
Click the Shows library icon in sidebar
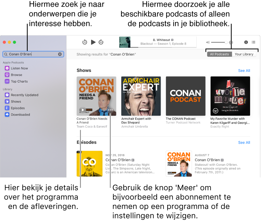pyautogui.click(x=7, y=101)
